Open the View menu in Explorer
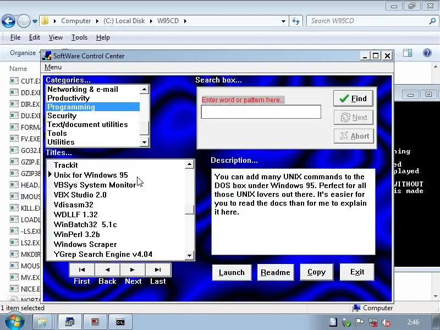This screenshot has height=330, width=440. pos(56,37)
